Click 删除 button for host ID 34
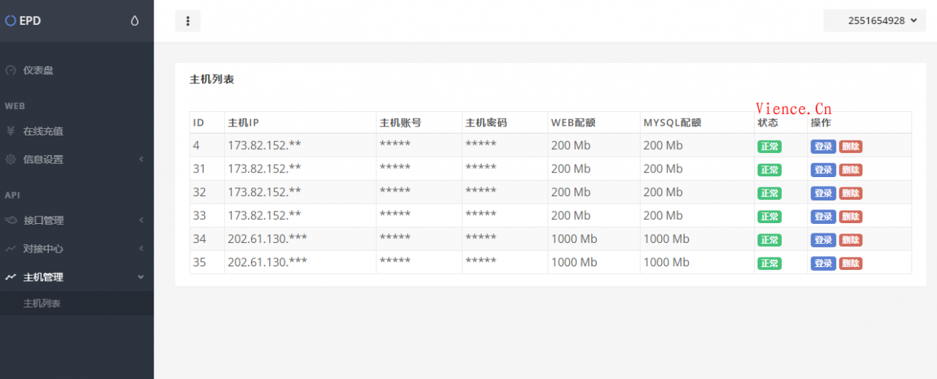This screenshot has width=937, height=379. pyautogui.click(x=851, y=240)
